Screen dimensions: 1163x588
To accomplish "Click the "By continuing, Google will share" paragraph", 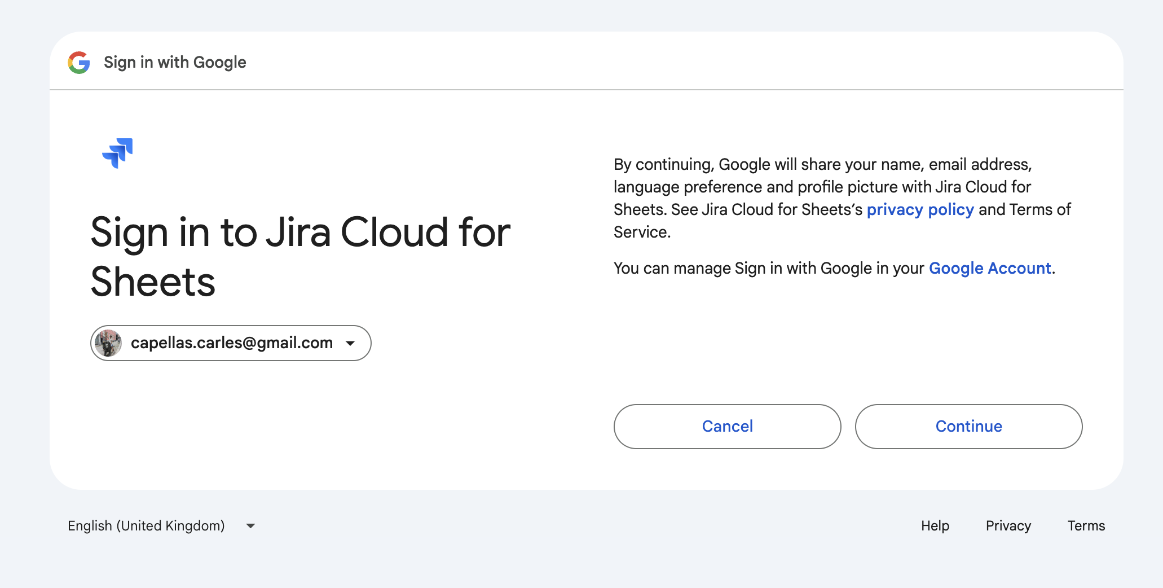I will 842,198.
